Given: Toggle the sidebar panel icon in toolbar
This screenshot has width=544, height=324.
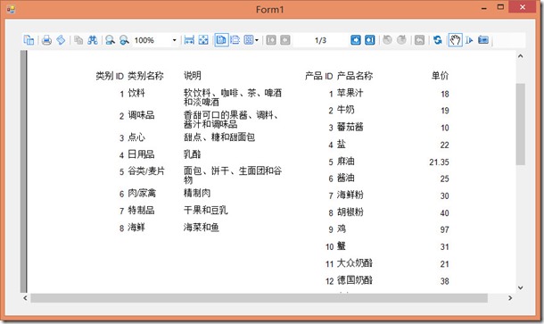Looking at the screenshot, I should pyautogui.click(x=29, y=40).
